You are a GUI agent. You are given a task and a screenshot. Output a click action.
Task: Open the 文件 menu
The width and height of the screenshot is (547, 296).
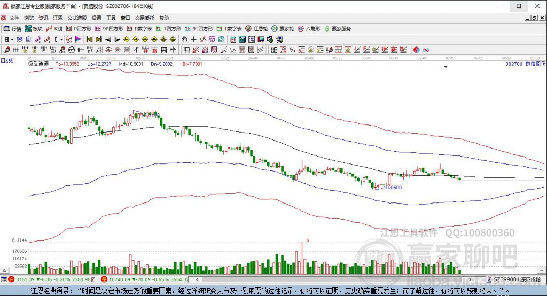click(x=14, y=18)
